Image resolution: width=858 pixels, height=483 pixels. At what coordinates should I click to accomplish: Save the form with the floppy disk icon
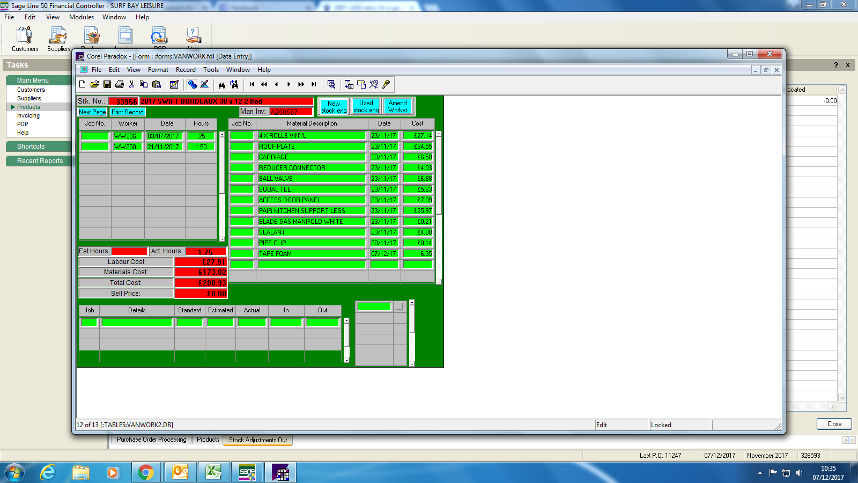[x=107, y=84]
